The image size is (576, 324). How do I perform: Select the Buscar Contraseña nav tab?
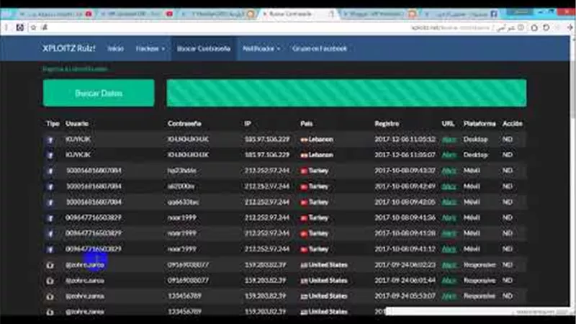pos(204,48)
